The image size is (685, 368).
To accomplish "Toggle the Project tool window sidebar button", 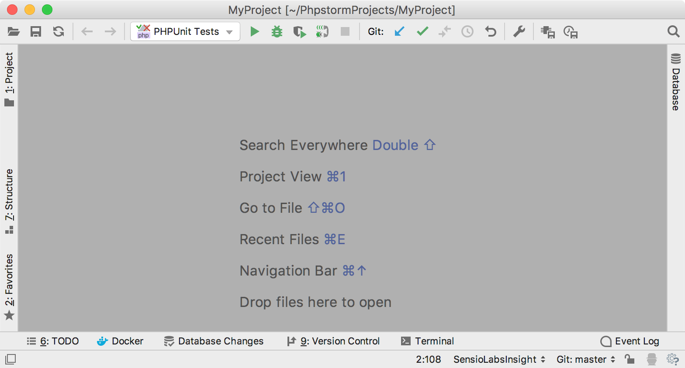I will [x=9, y=78].
